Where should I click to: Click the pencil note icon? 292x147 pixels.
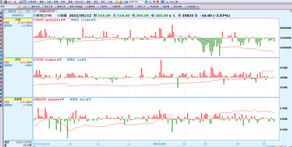click(x=19, y=6)
